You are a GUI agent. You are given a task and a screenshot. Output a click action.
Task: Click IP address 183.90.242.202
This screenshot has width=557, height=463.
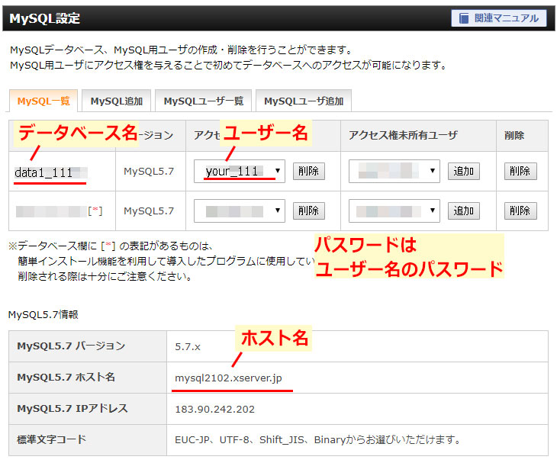click(x=214, y=410)
